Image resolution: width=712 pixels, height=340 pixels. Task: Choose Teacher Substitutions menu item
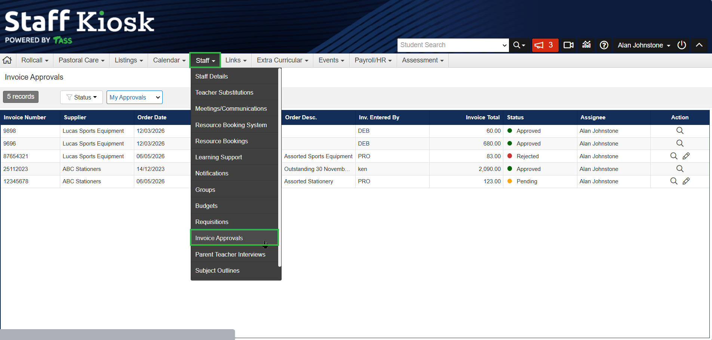pyautogui.click(x=234, y=92)
